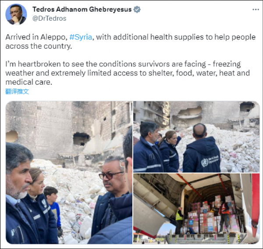Follow the #Syria hashtag

[x=81, y=37]
